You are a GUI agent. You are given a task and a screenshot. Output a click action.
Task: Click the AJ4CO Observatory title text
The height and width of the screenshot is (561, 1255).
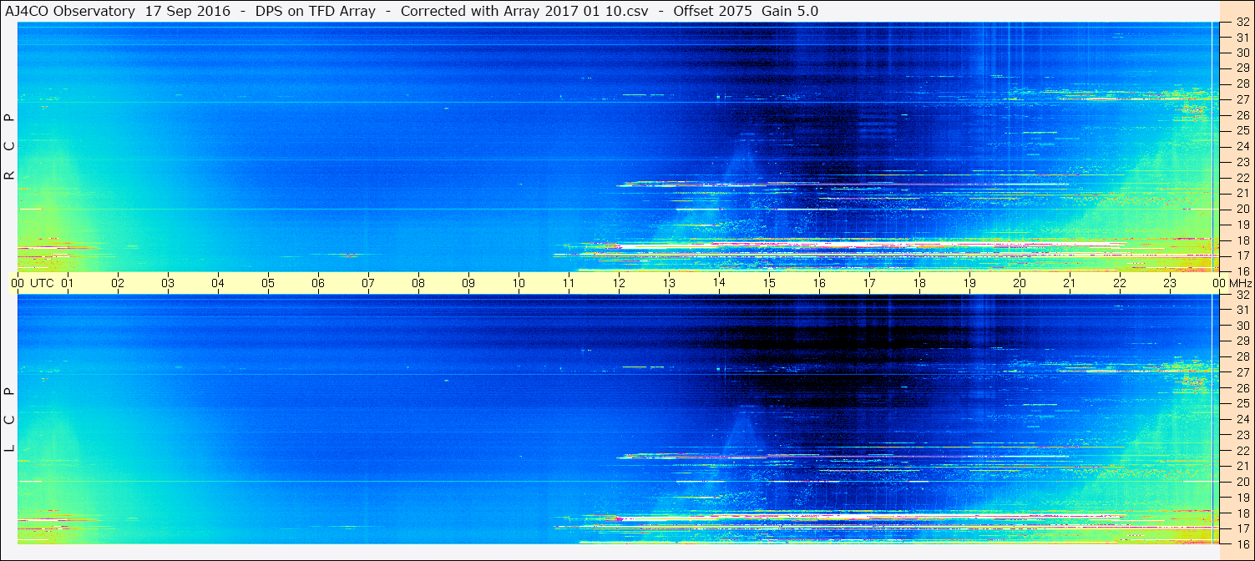point(70,11)
